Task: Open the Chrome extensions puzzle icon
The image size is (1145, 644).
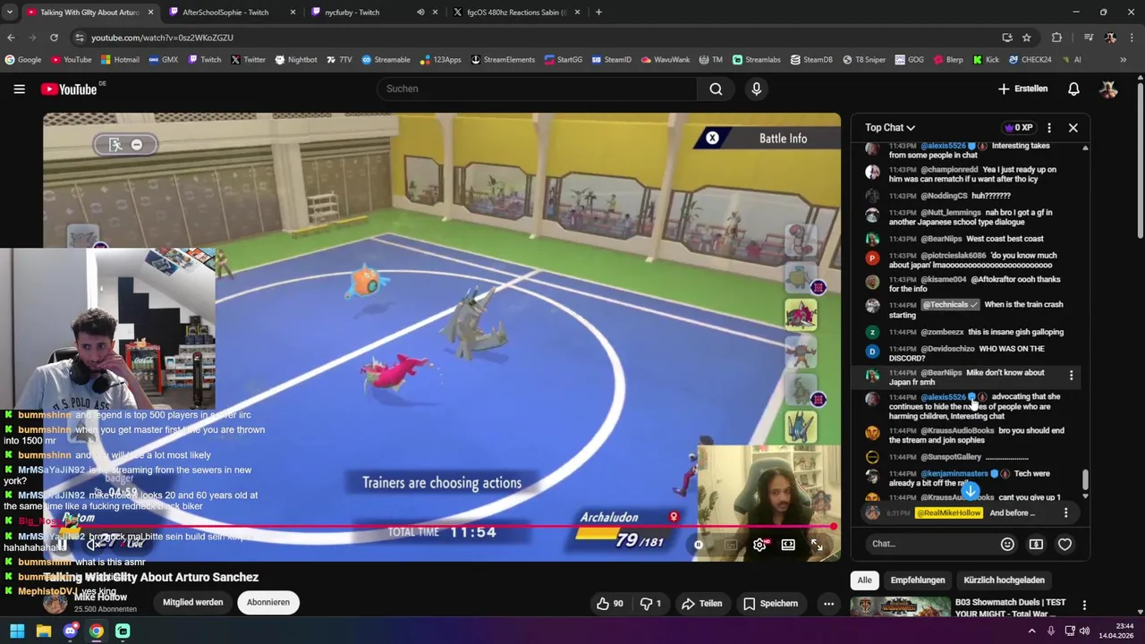Action: pyautogui.click(x=1056, y=38)
